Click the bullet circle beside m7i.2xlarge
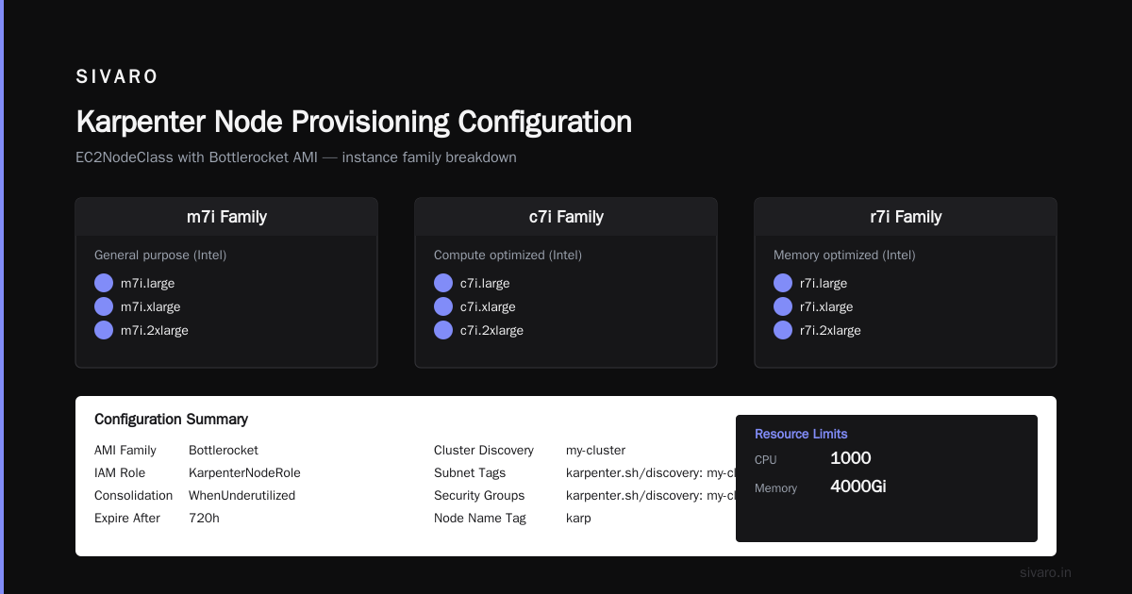 click(104, 330)
